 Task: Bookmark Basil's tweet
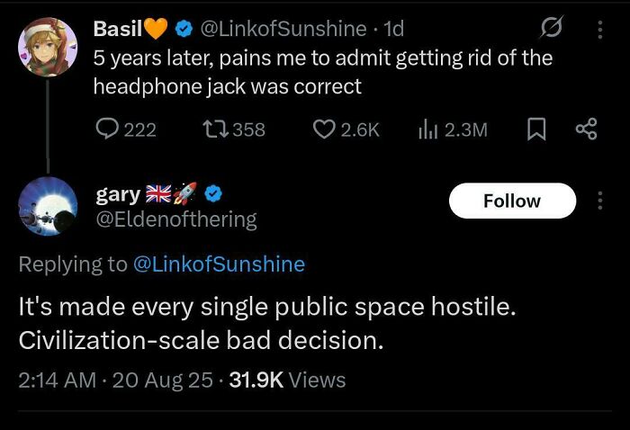click(x=535, y=130)
